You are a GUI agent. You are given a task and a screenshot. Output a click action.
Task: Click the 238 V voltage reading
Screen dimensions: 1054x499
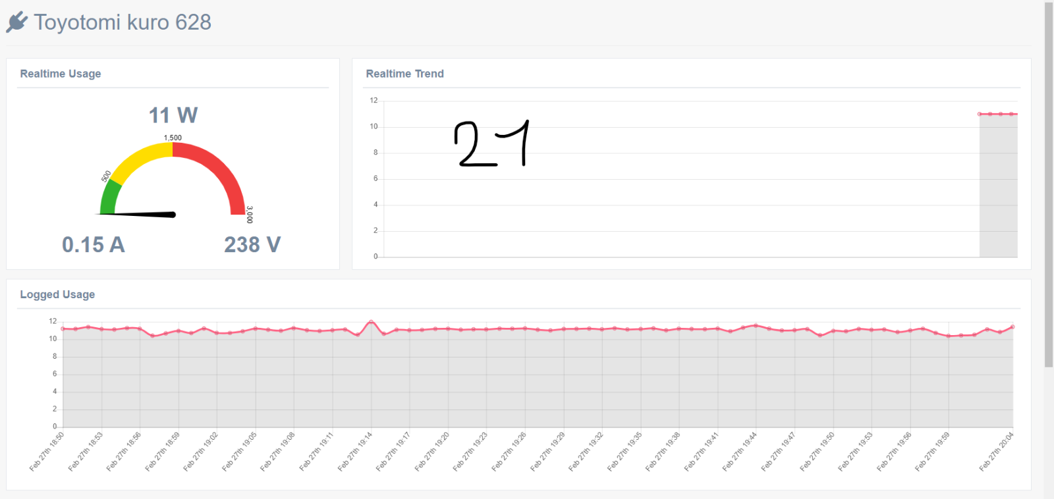(252, 245)
